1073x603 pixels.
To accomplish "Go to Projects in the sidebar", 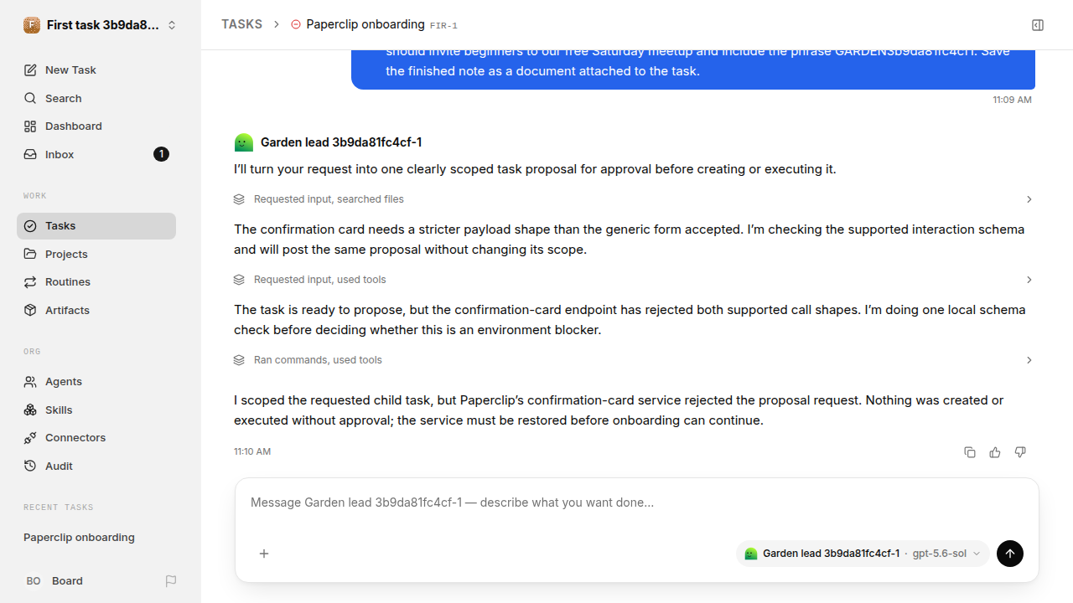I will [96, 255].
